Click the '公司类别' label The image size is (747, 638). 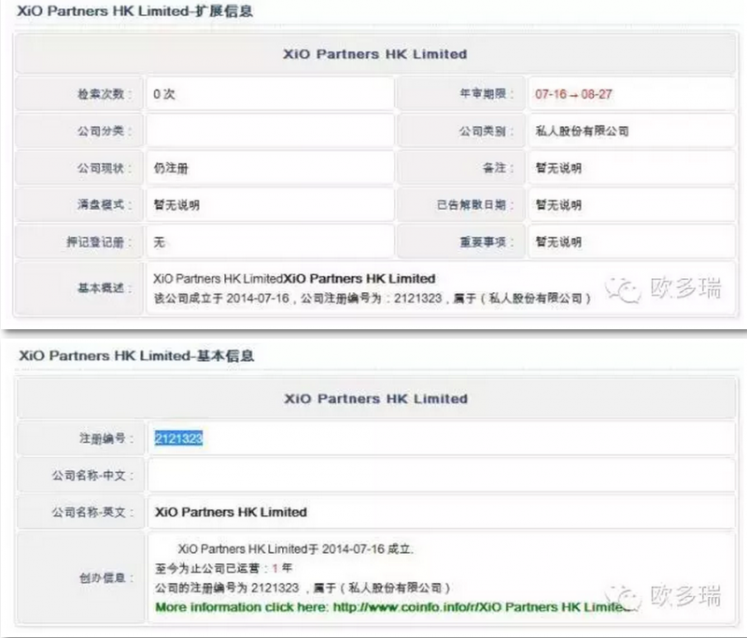pos(486,131)
